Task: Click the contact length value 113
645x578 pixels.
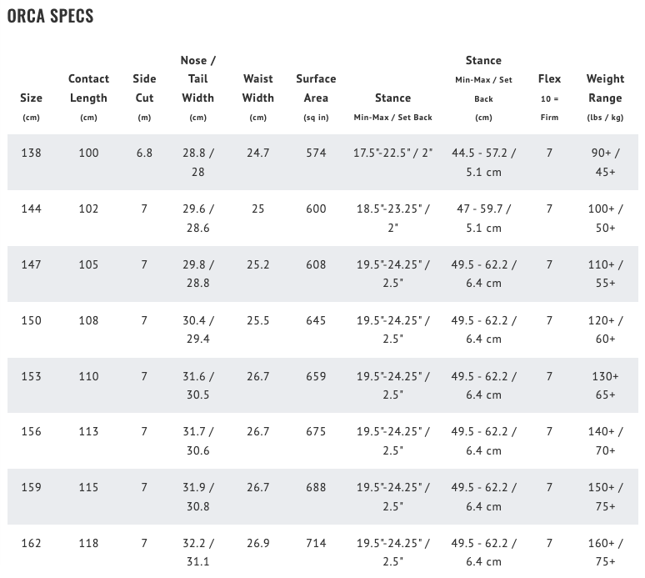Action: click(88, 431)
